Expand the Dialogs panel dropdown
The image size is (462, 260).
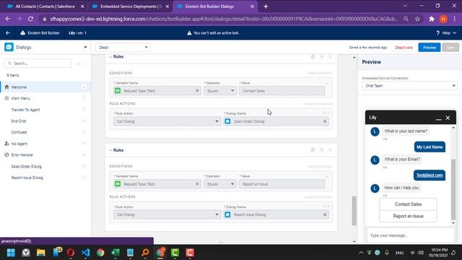point(85,47)
